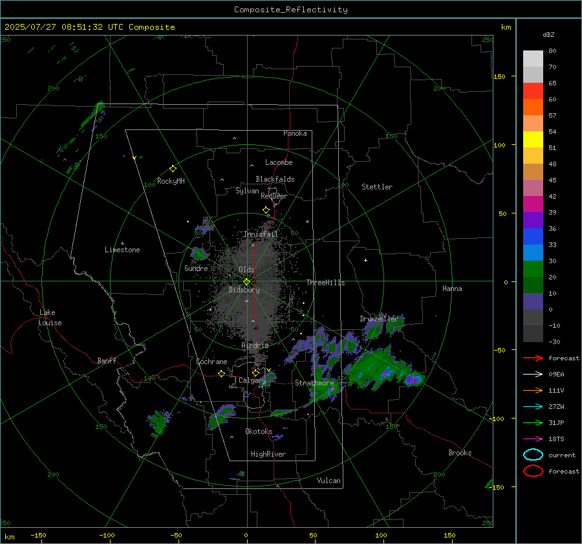The height and width of the screenshot is (544, 582).
Task: Click the Okotoks label
Action: click(x=259, y=431)
